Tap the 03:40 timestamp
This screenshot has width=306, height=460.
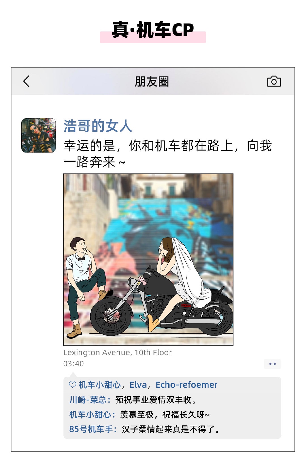point(74,364)
